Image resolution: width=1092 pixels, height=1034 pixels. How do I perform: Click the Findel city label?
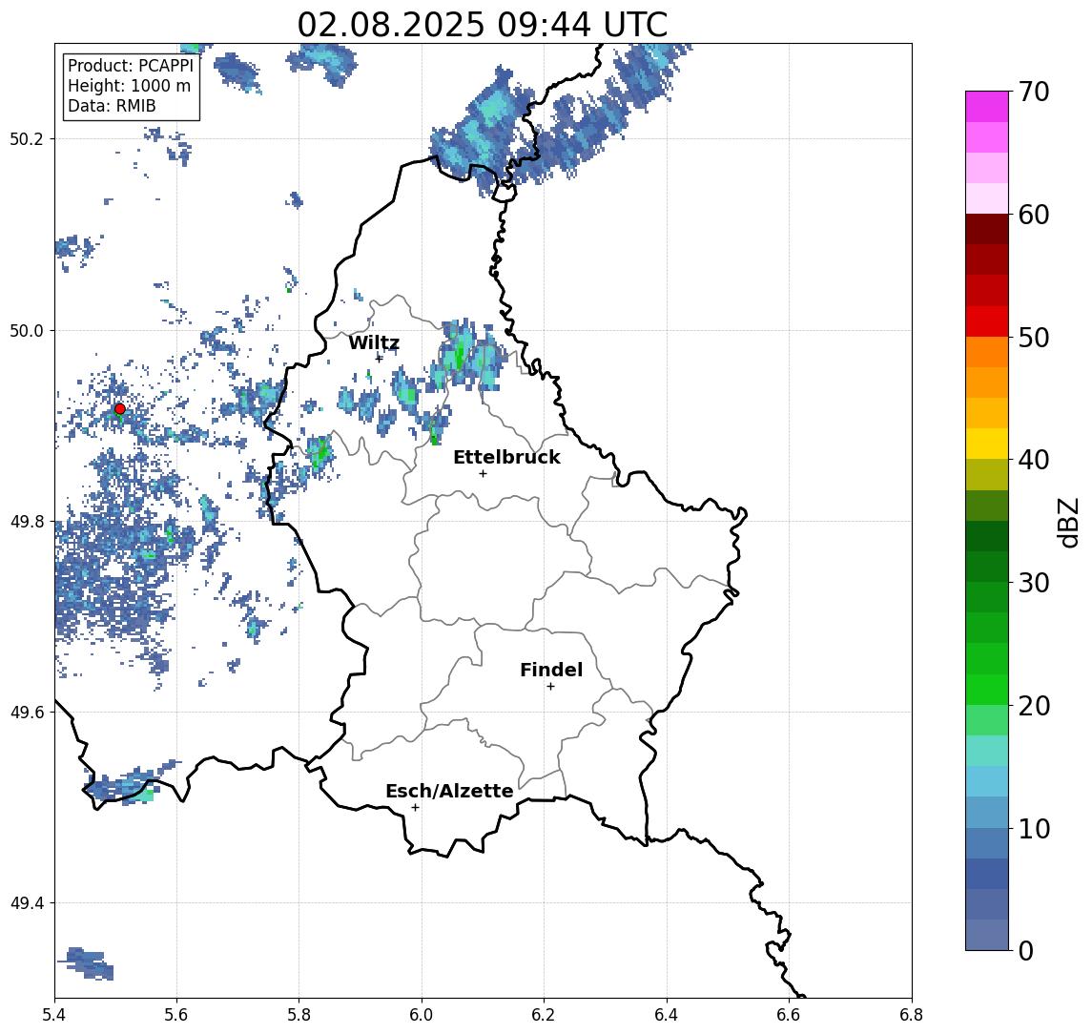click(551, 670)
